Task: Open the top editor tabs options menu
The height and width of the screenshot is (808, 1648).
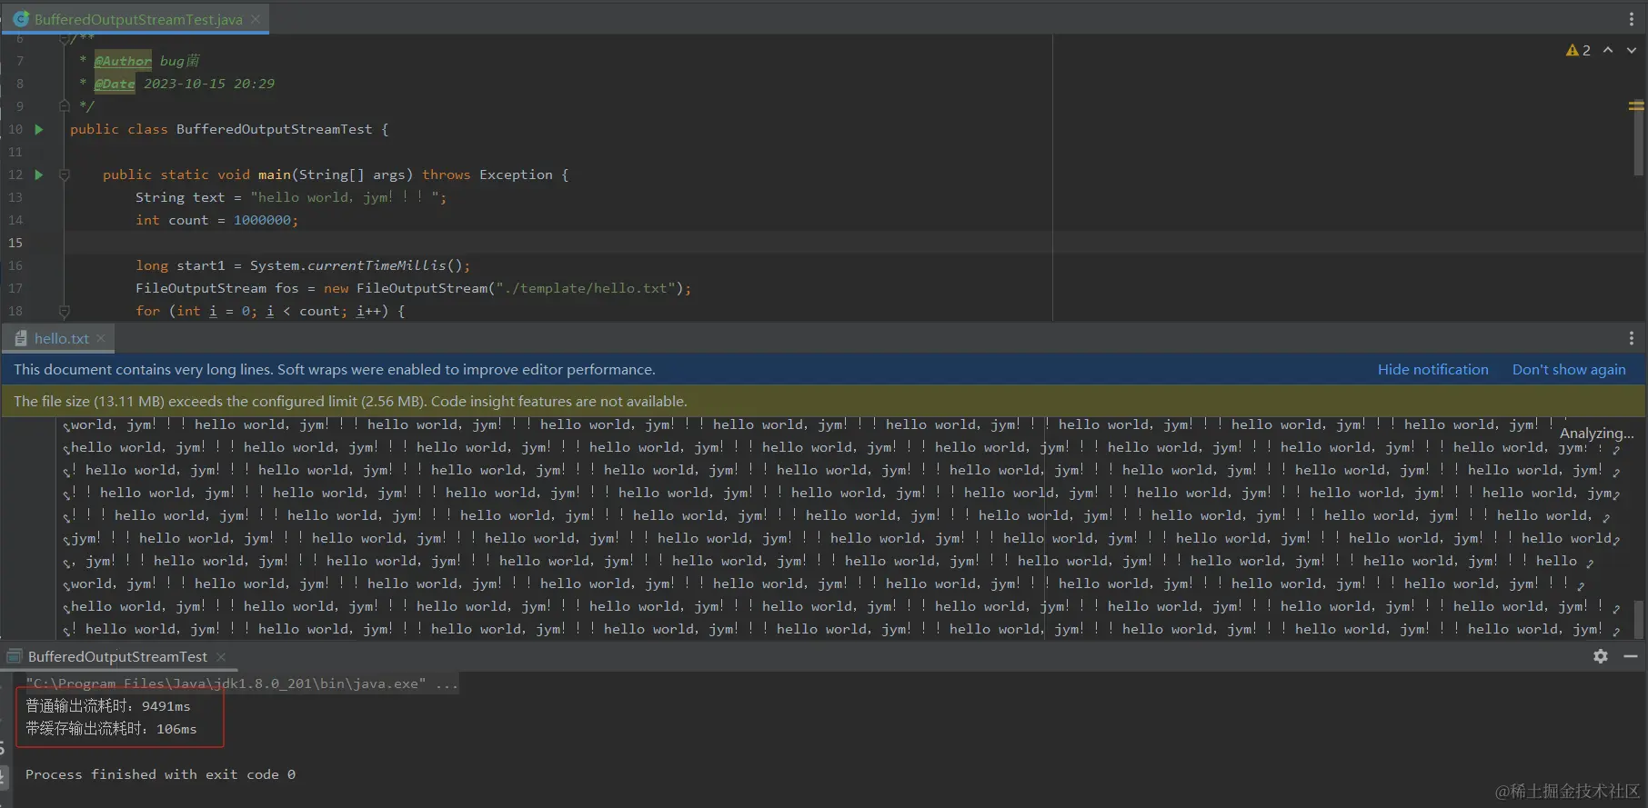Action: (x=1632, y=19)
